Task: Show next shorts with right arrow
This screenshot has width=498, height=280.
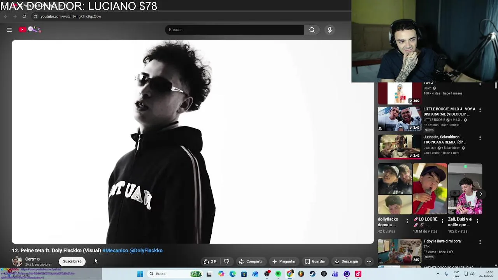Action: [481, 194]
